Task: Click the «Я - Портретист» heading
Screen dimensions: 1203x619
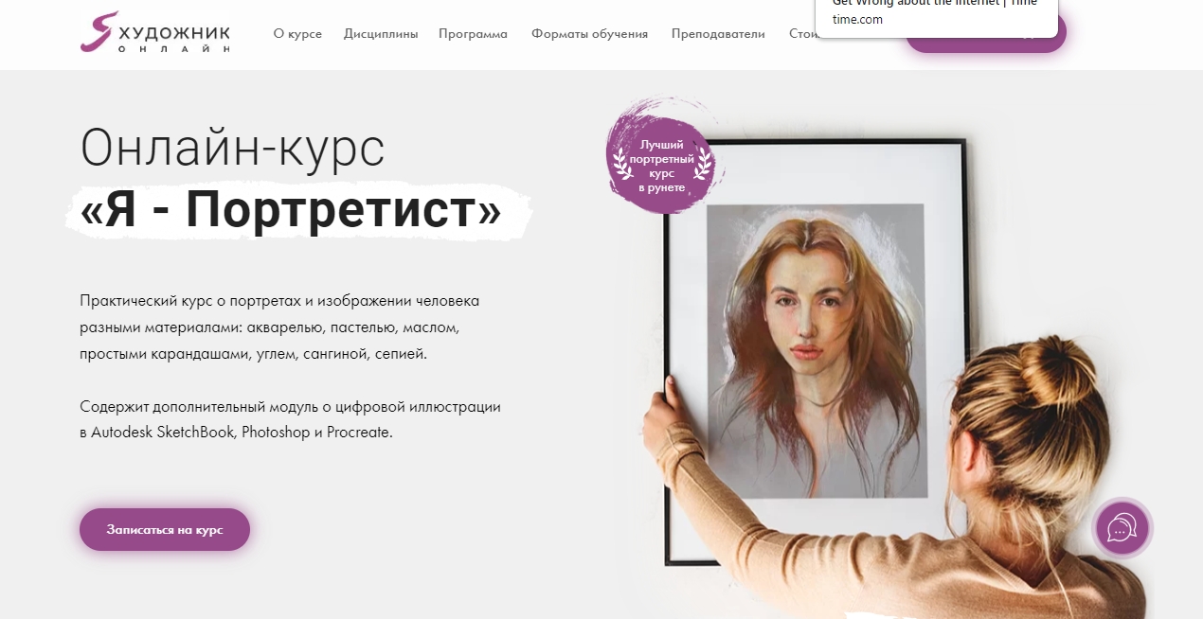Action: pyautogui.click(x=292, y=213)
